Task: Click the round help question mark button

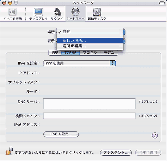Action: tap(155, 135)
